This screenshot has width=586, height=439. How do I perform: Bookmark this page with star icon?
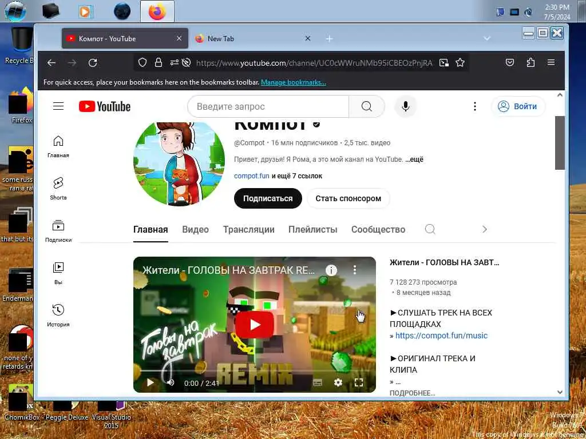[x=460, y=62]
